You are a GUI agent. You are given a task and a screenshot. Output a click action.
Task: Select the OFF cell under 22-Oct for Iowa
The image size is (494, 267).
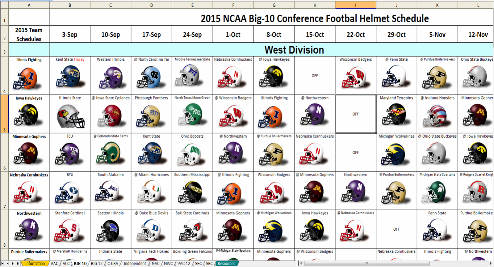(x=355, y=114)
